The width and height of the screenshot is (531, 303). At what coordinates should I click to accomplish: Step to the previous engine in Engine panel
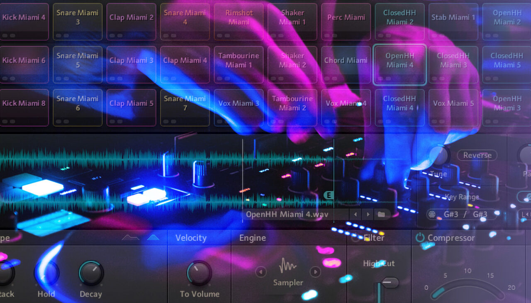click(x=261, y=272)
